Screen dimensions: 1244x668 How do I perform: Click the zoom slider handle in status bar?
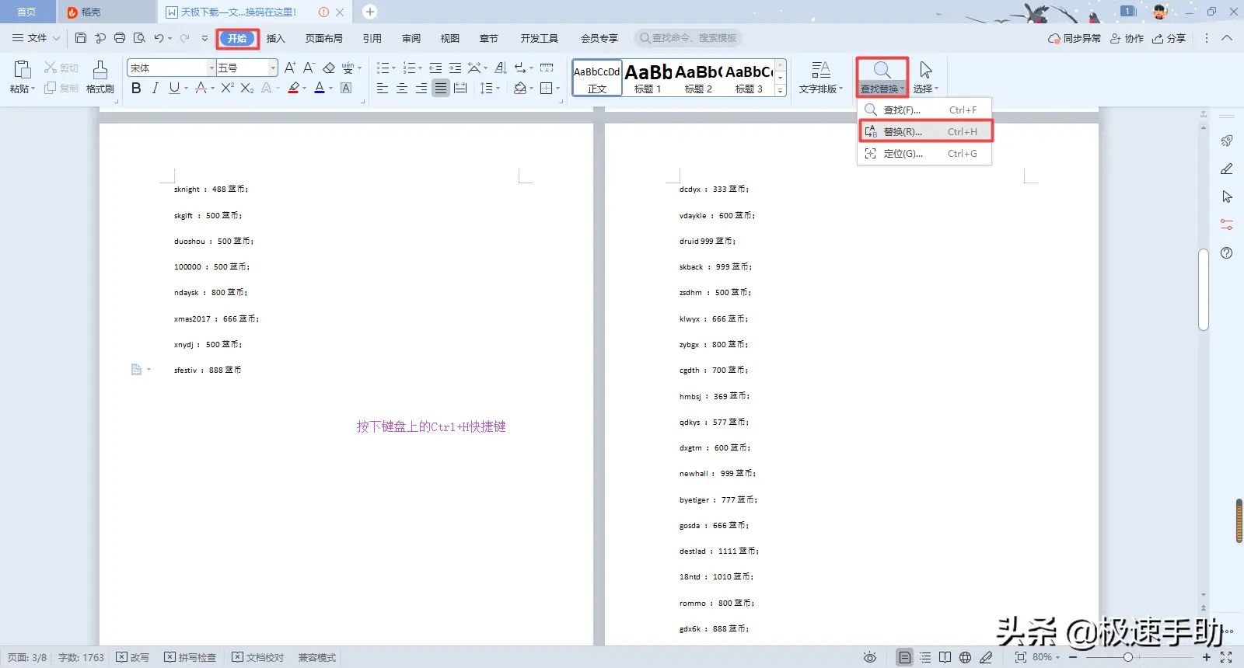[x=1128, y=657]
